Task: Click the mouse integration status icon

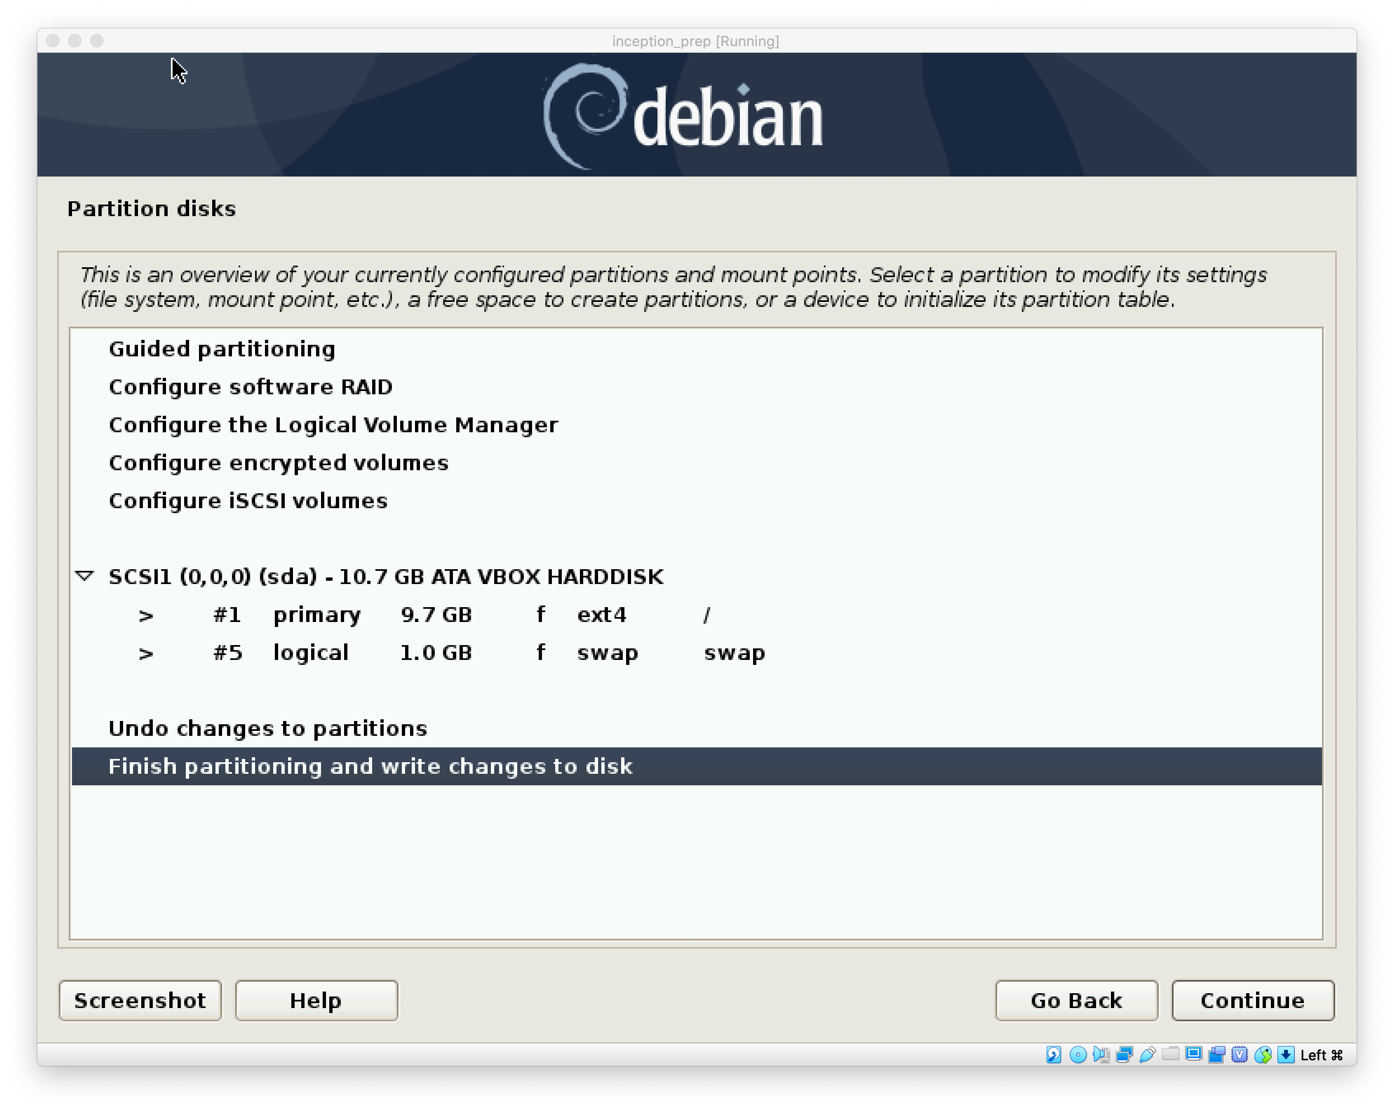Action: (1263, 1055)
